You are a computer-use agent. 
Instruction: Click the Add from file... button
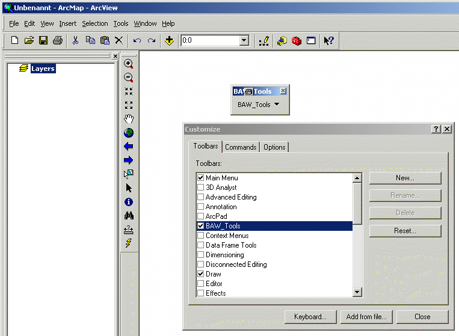pyautogui.click(x=366, y=317)
